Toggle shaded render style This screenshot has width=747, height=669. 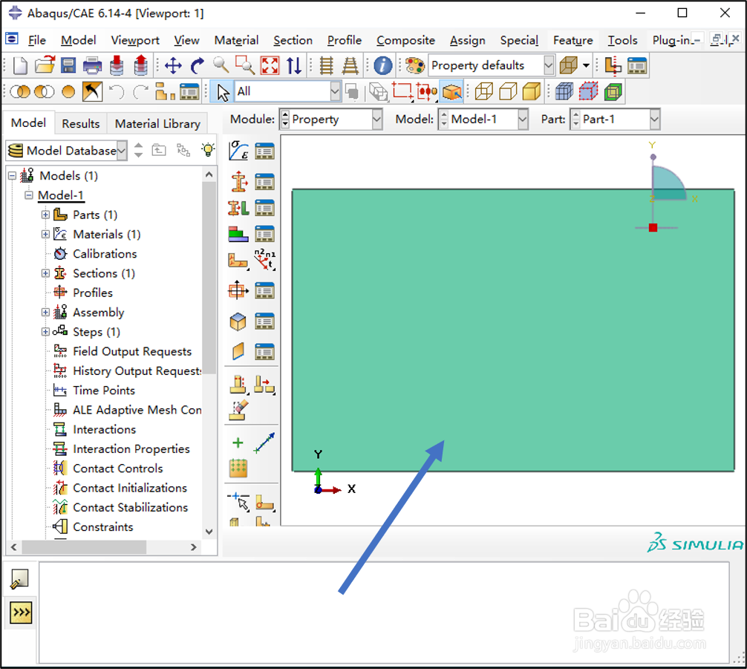click(x=532, y=91)
